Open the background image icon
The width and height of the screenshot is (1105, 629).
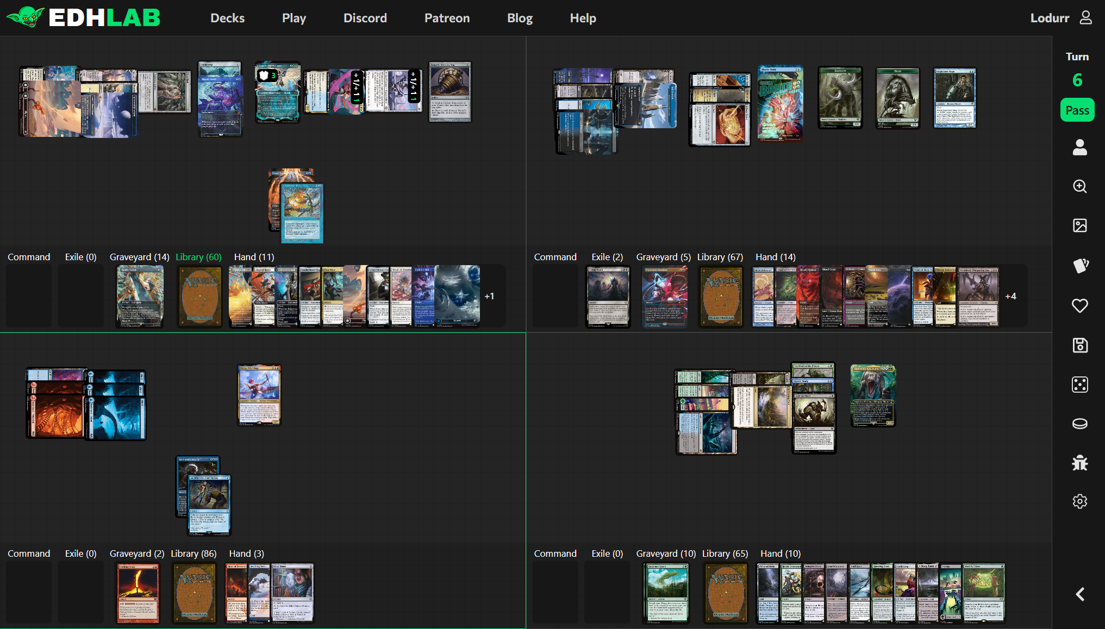(x=1079, y=225)
